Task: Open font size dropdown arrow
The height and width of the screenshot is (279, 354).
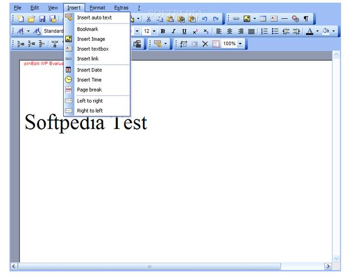Action: (154, 31)
